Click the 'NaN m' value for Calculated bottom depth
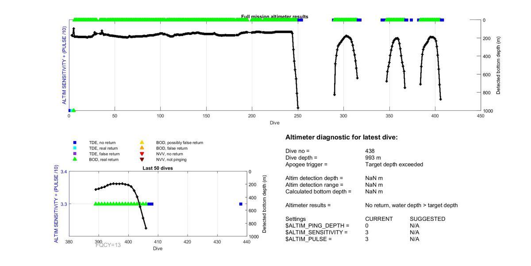 point(374,192)
